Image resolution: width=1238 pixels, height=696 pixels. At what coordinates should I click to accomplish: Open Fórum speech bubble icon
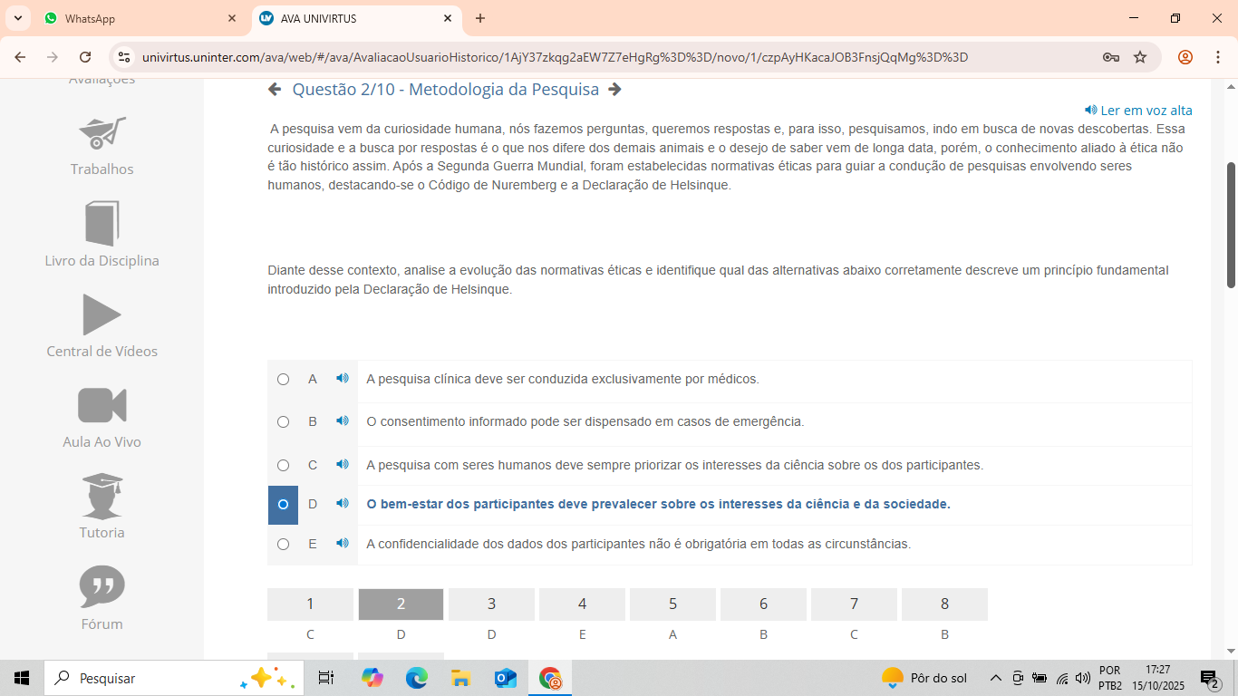tap(102, 586)
